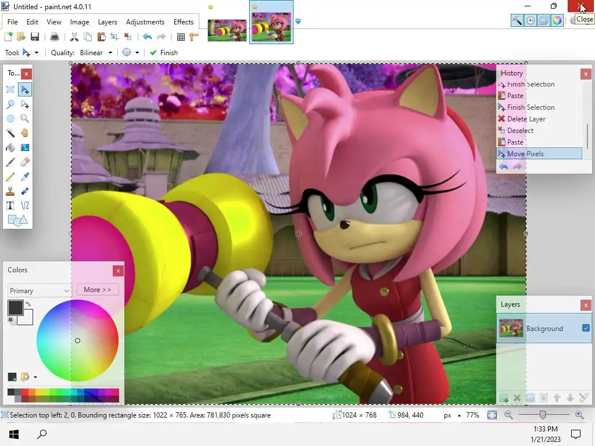Toggle the rulers button

click(x=194, y=37)
